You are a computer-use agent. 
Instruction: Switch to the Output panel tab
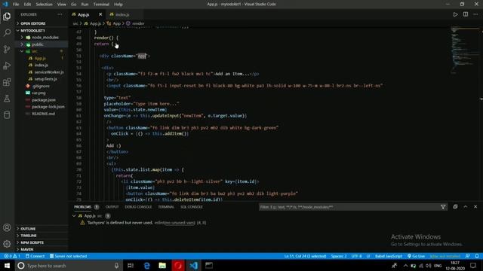(112, 207)
